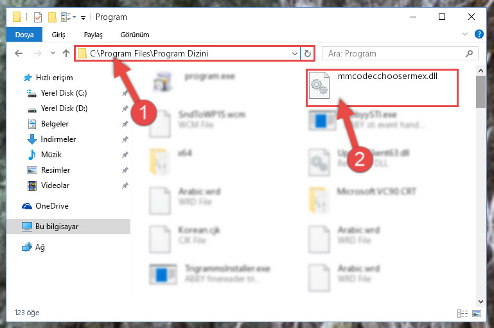Click the Properties checkmark quick access icon
This screenshot has height=328, width=494.
38,17
